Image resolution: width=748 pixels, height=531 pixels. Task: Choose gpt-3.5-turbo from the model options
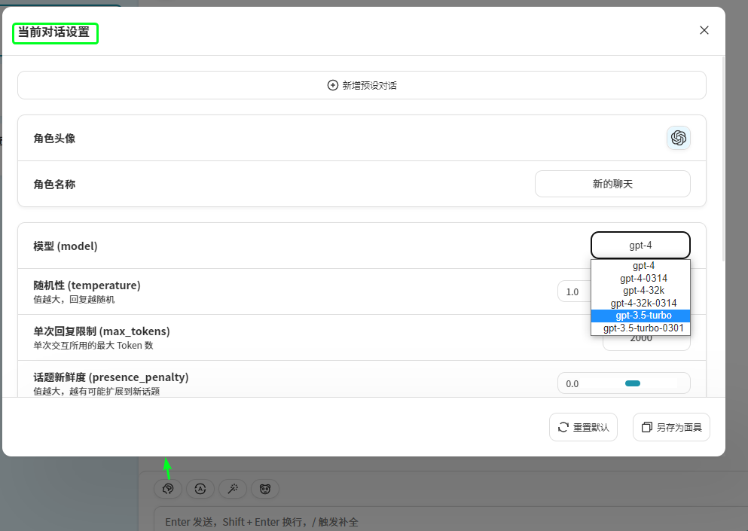click(x=640, y=316)
